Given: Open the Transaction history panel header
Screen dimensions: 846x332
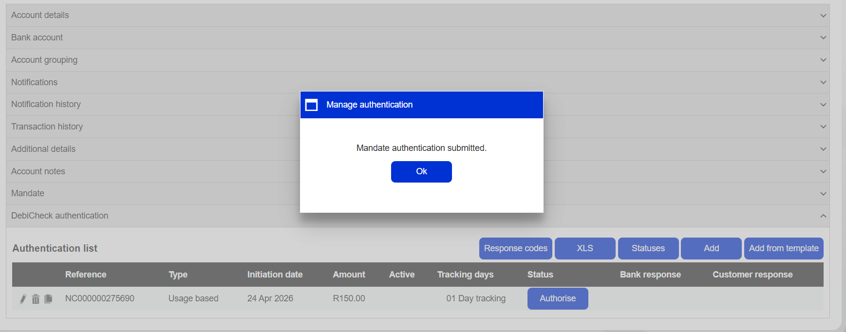Looking at the screenshot, I should tap(418, 127).
